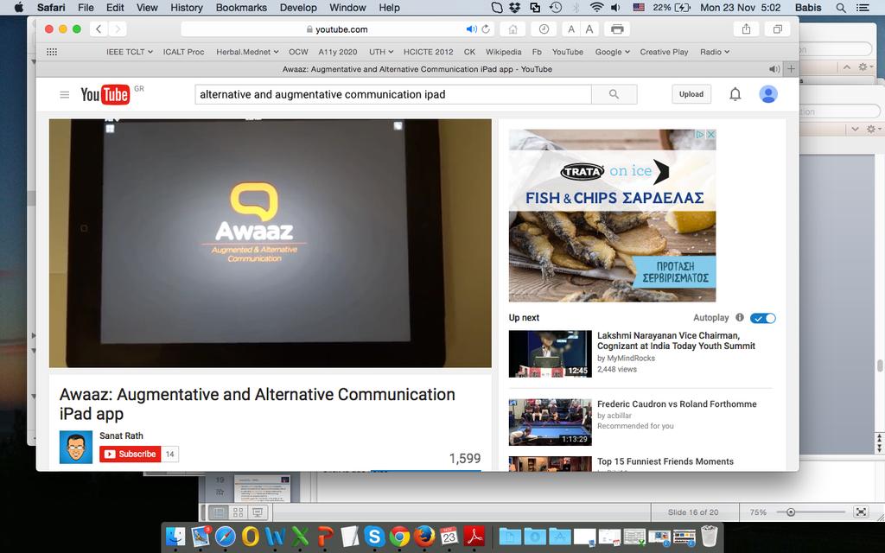Open the YouTube guide hamburger menu
This screenshot has height=553, width=885.
point(64,95)
